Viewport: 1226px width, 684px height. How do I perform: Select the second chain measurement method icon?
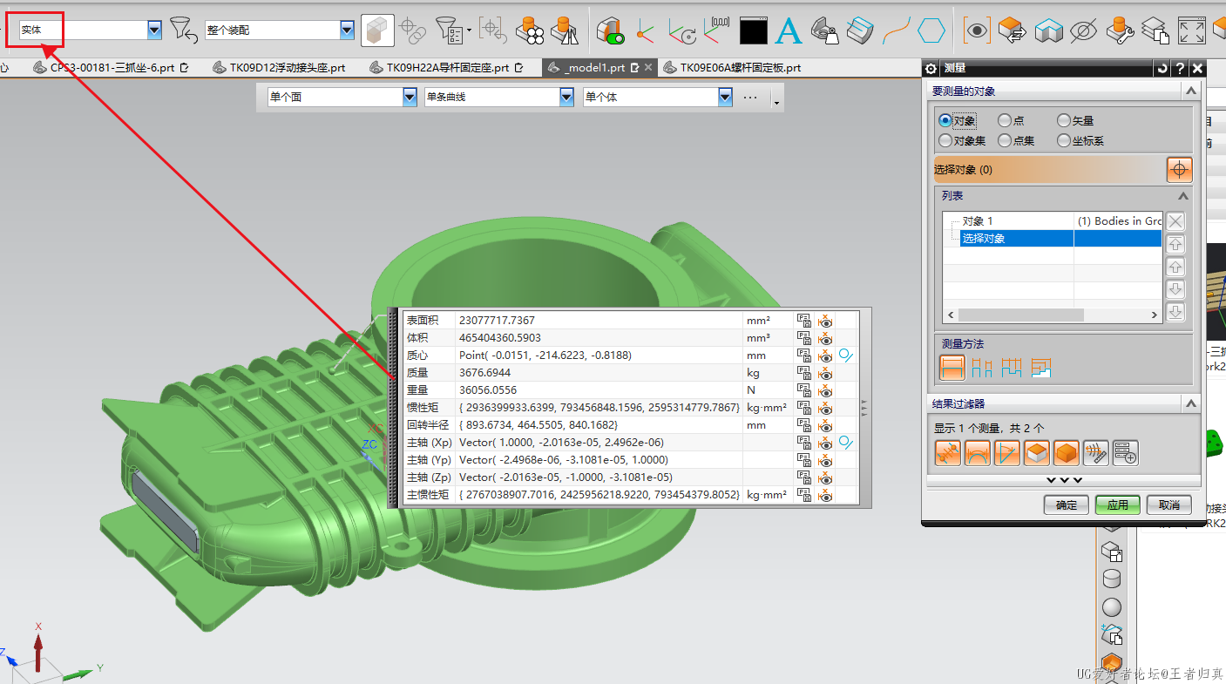tap(981, 369)
